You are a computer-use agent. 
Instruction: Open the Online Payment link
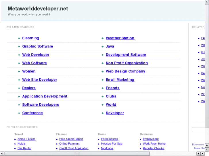(x=69, y=144)
